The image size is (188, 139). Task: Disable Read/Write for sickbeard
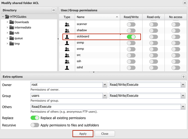(131, 37)
